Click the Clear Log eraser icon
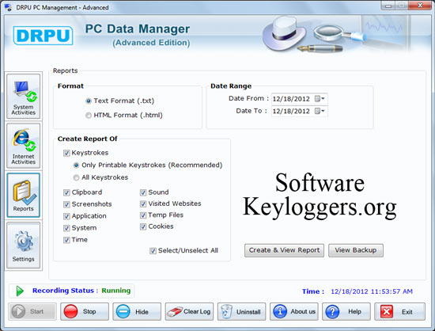435x331 pixels. [174, 311]
